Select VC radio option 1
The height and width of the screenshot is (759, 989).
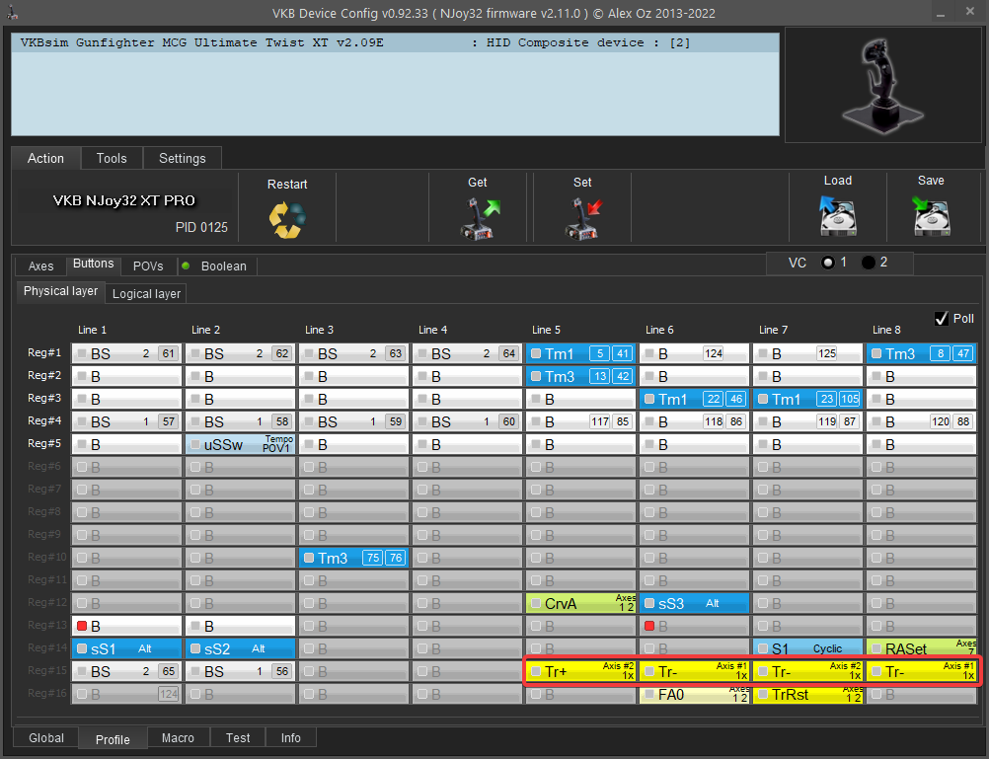pos(828,263)
